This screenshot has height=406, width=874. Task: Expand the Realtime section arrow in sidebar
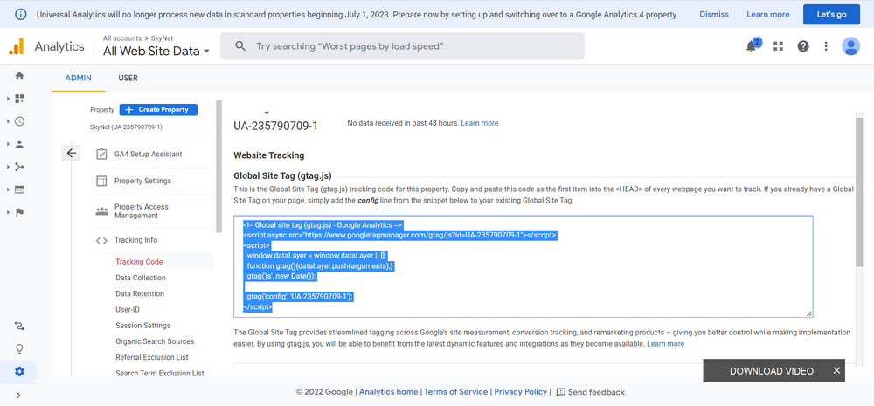click(x=8, y=121)
